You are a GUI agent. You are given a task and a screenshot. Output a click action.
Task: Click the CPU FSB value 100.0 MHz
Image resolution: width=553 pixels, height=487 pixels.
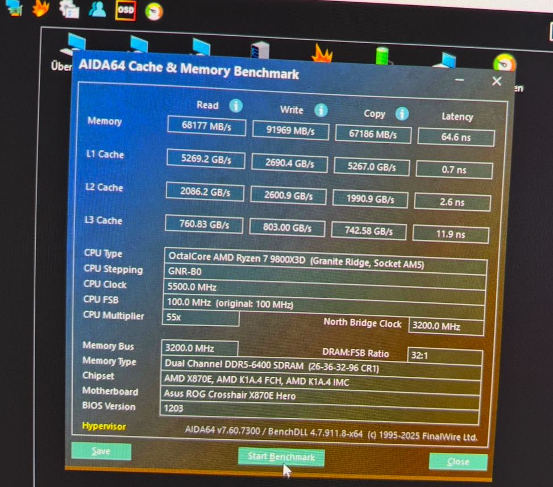pos(323,306)
